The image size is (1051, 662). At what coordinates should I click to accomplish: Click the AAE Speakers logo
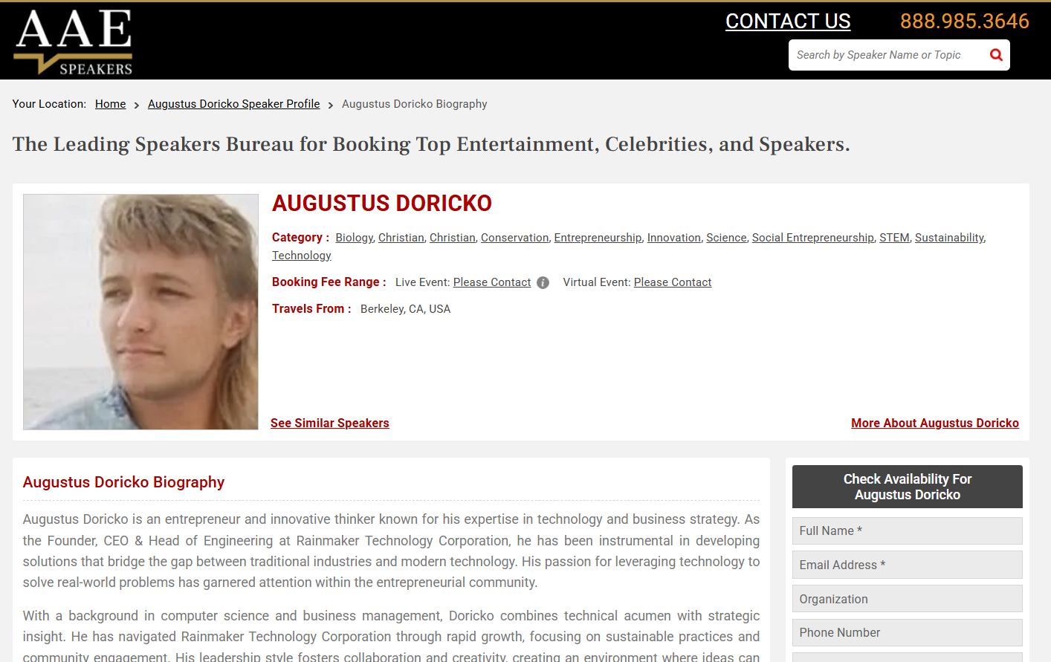(x=74, y=42)
